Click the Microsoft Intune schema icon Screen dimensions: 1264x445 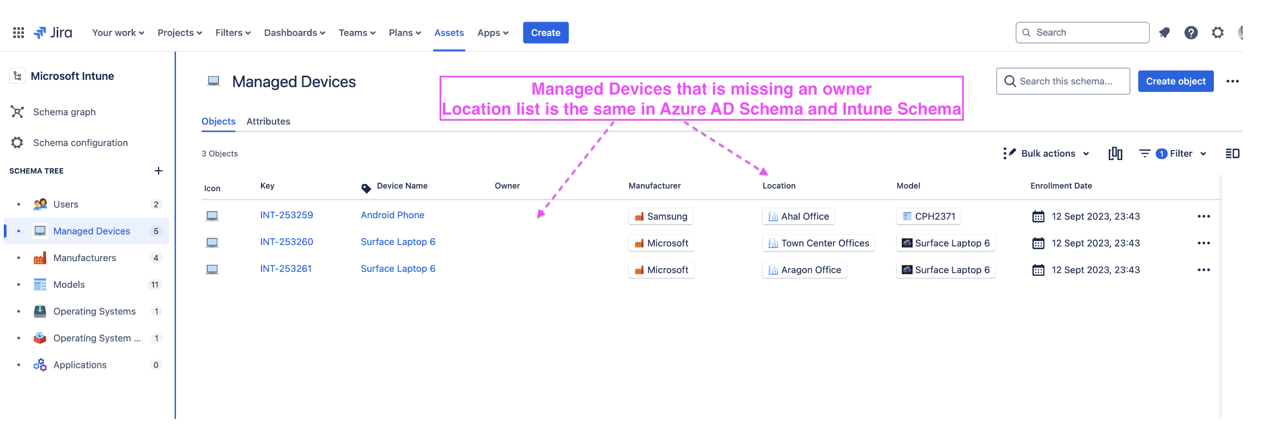coord(17,76)
